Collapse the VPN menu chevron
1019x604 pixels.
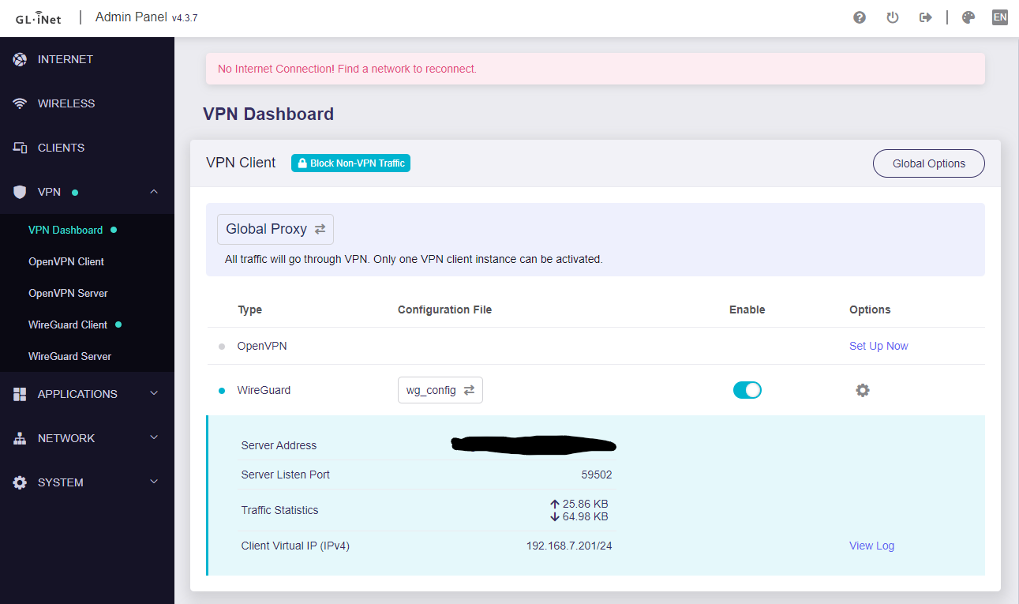click(x=154, y=192)
